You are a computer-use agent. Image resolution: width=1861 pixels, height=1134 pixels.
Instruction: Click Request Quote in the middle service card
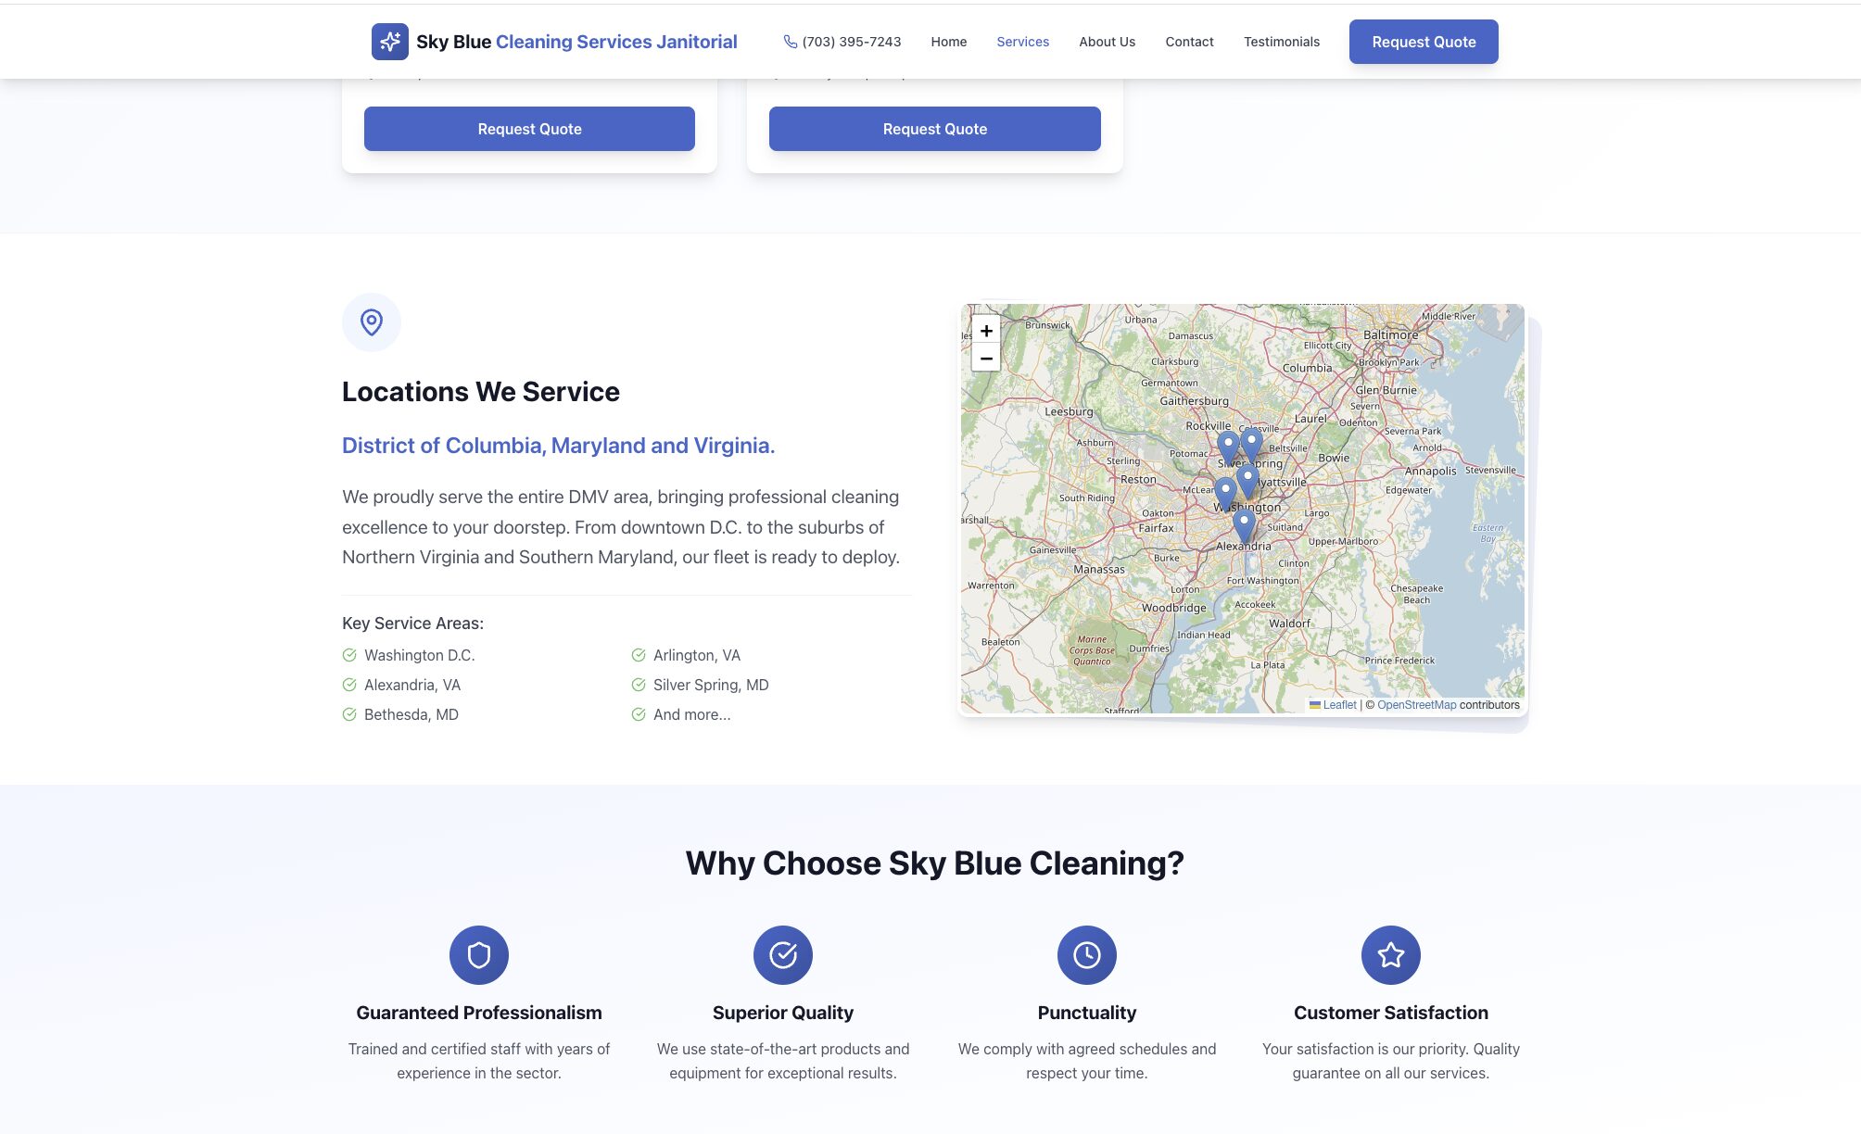[935, 129]
